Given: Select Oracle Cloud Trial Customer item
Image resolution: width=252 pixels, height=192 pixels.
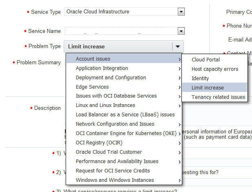Looking at the screenshot, I should tap(124, 152).
